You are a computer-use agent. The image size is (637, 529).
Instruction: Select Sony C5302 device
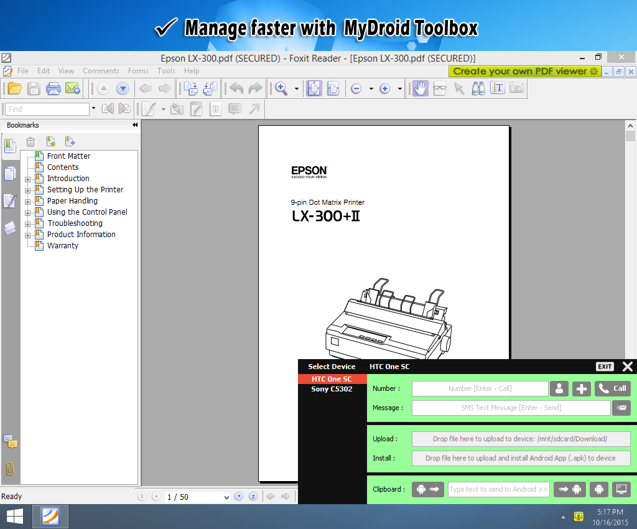pyautogui.click(x=332, y=389)
